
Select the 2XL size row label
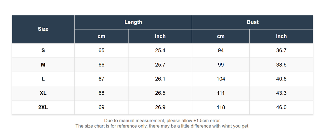click(43, 107)
